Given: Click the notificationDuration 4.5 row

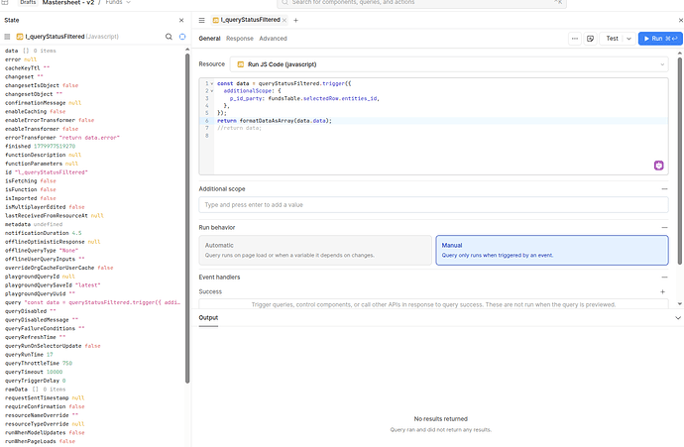Looking at the screenshot, I should (44, 233).
